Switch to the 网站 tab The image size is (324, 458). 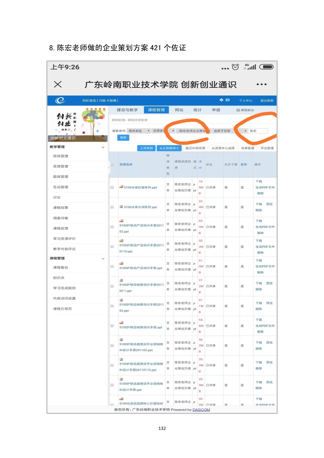point(179,110)
